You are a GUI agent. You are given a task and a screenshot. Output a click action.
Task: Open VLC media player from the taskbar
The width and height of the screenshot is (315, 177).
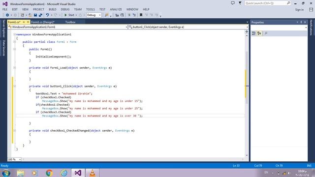(92, 173)
